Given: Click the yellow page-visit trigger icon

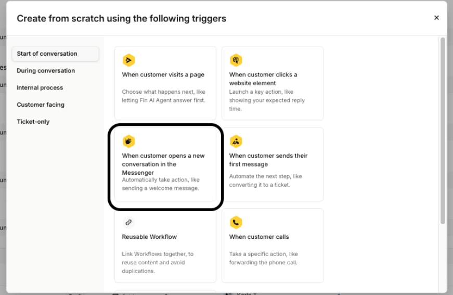Looking at the screenshot, I should (128, 60).
